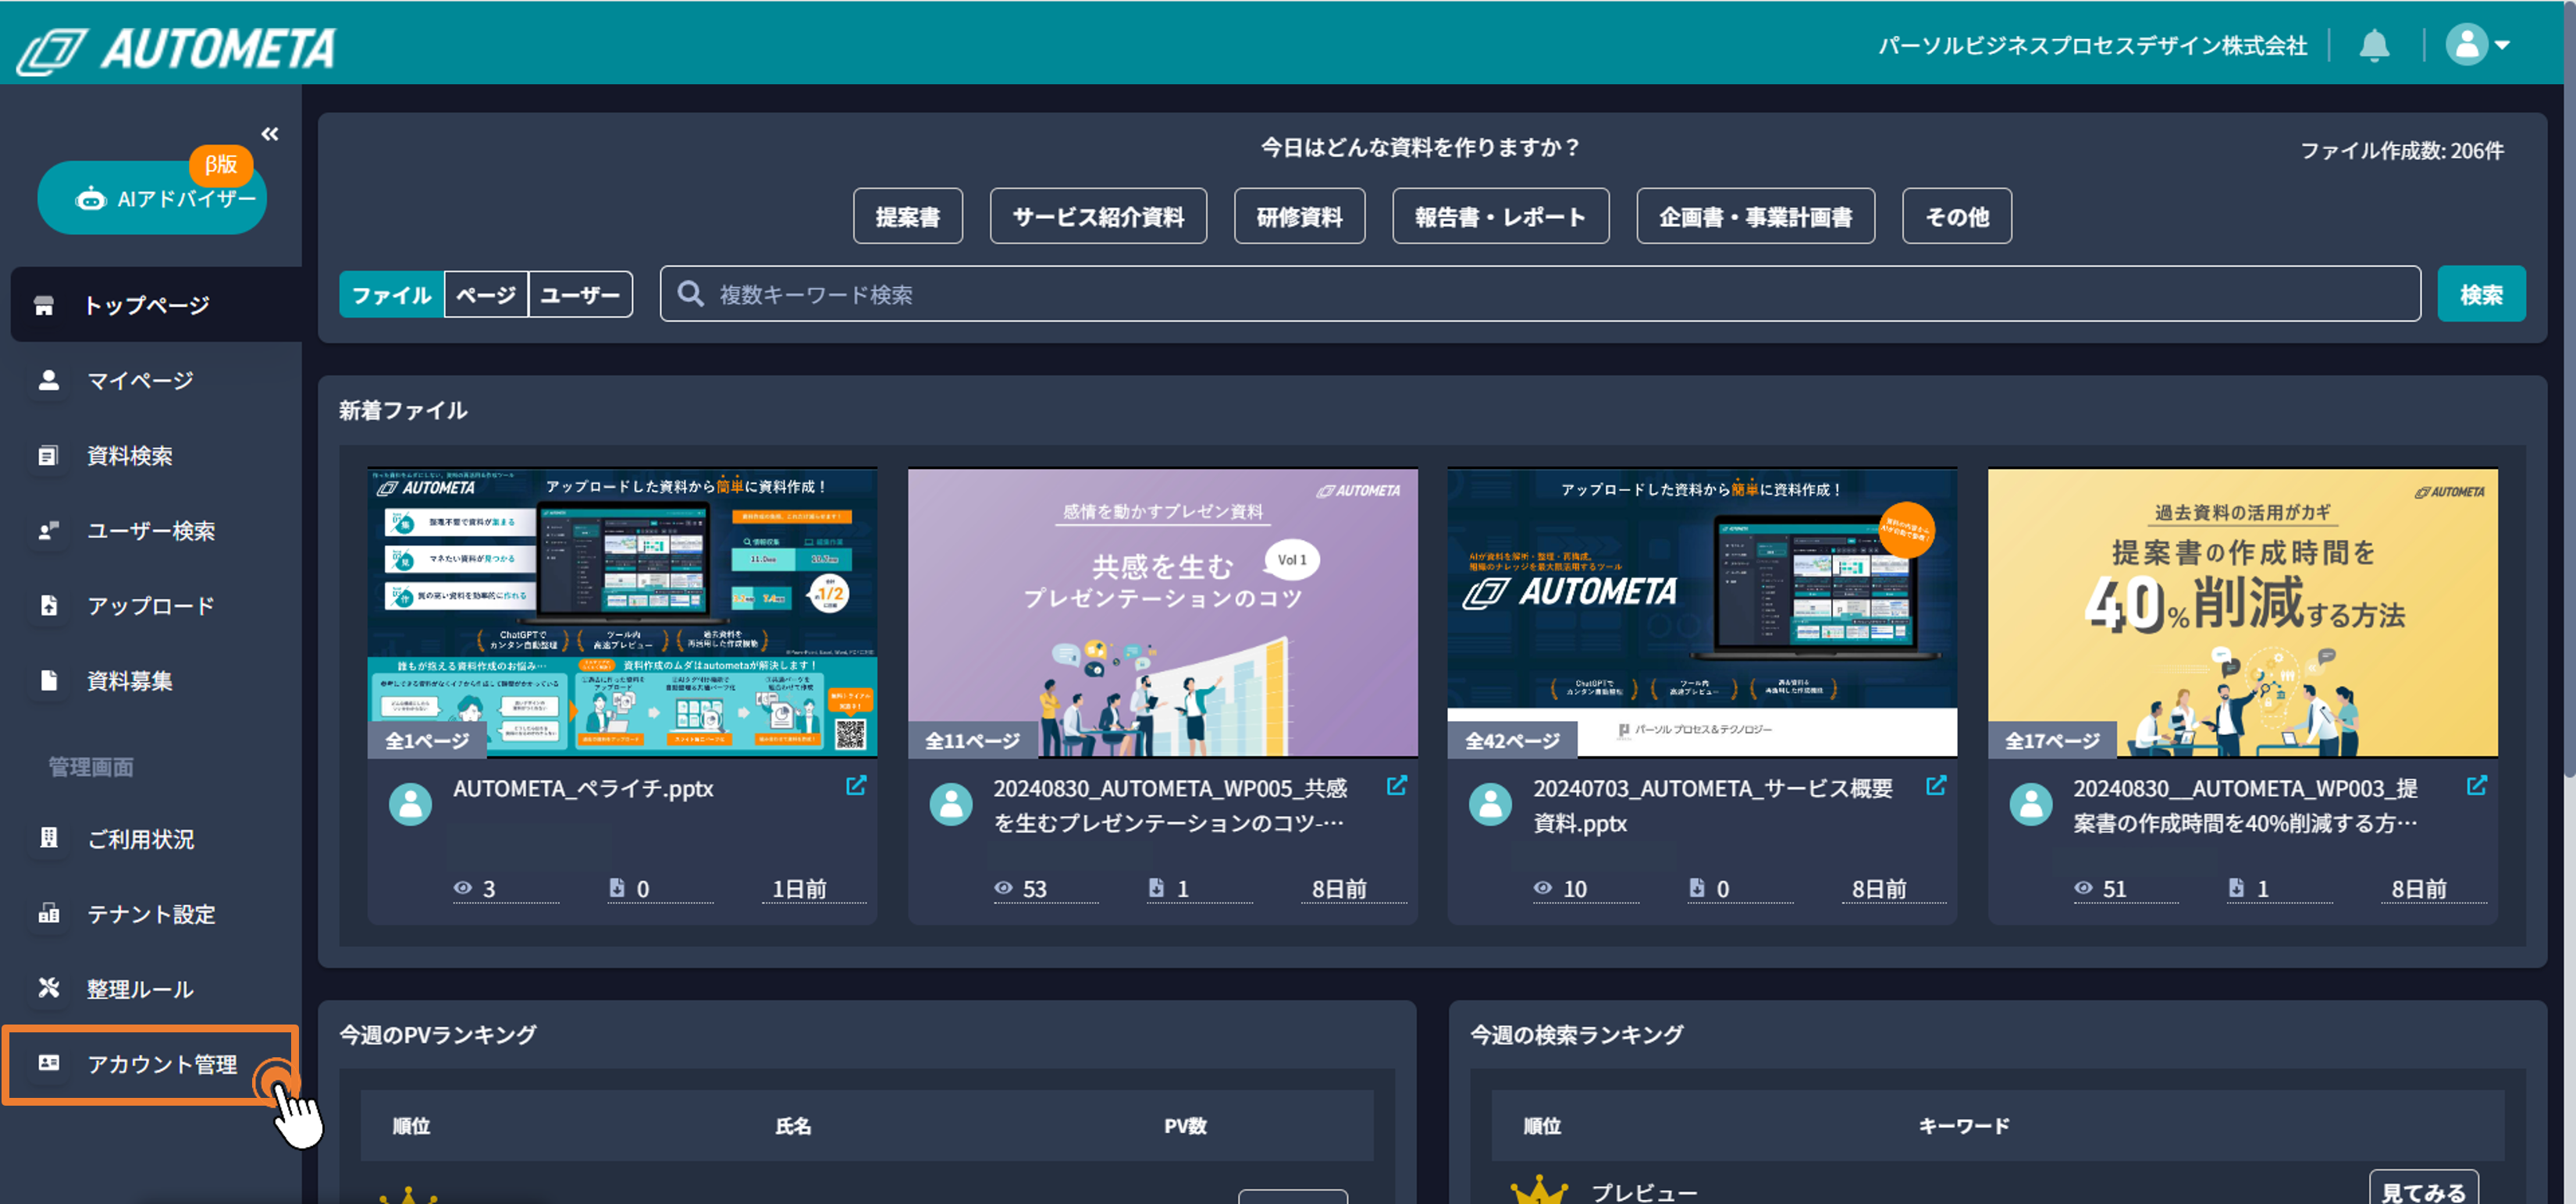Click AUTOMETA_ペライチ.pptx file name
Screen dimensions: 2576x1204
pyautogui.click(x=583, y=789)
